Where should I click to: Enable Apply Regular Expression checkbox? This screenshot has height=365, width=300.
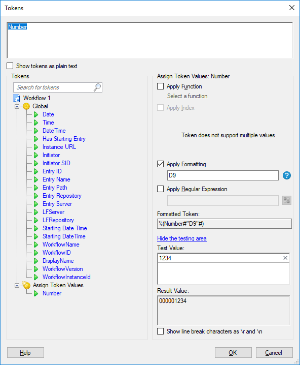[x=160, y=189]
